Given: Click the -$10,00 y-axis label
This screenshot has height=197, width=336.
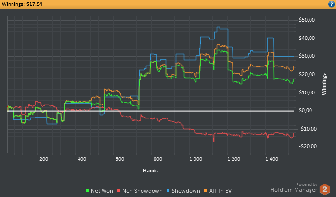Looking at the screenshot, I should coord(308,129).
